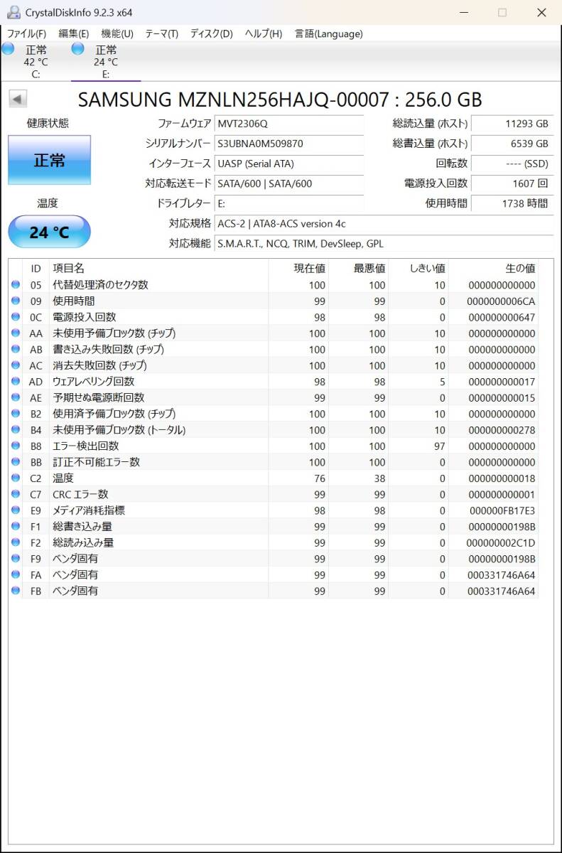The image size is (562, 853).
Task: Click status icon for ID BB row
Action: (16, 461)
